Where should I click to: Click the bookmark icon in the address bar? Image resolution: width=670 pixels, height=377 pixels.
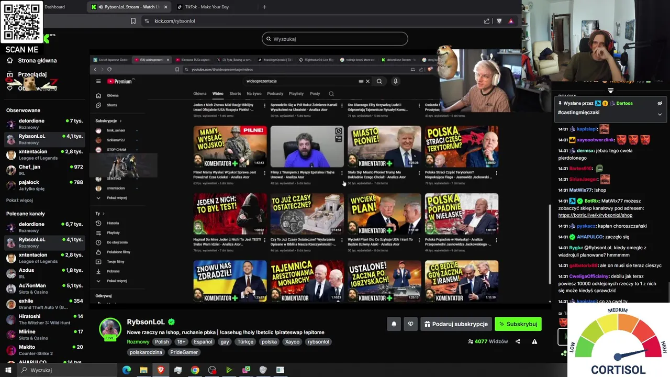click(133, 21)
